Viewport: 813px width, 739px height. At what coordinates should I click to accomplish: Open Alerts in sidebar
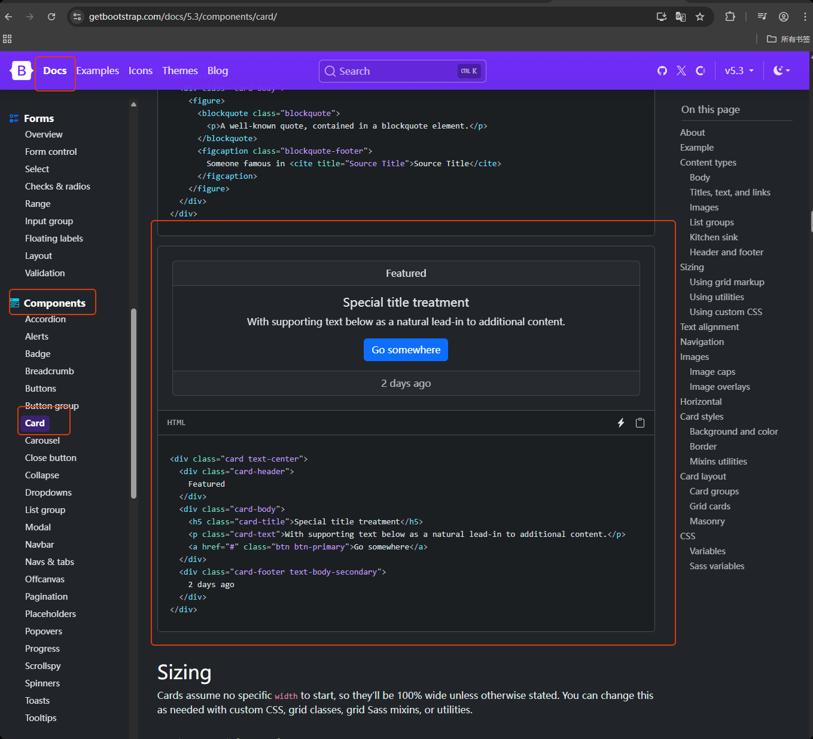[x=36, y=337]
